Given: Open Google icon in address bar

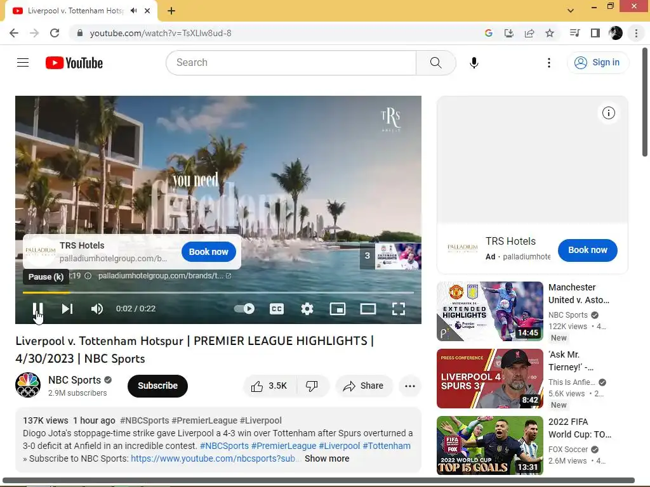Looking at the screenshot, I should (489, 33).
